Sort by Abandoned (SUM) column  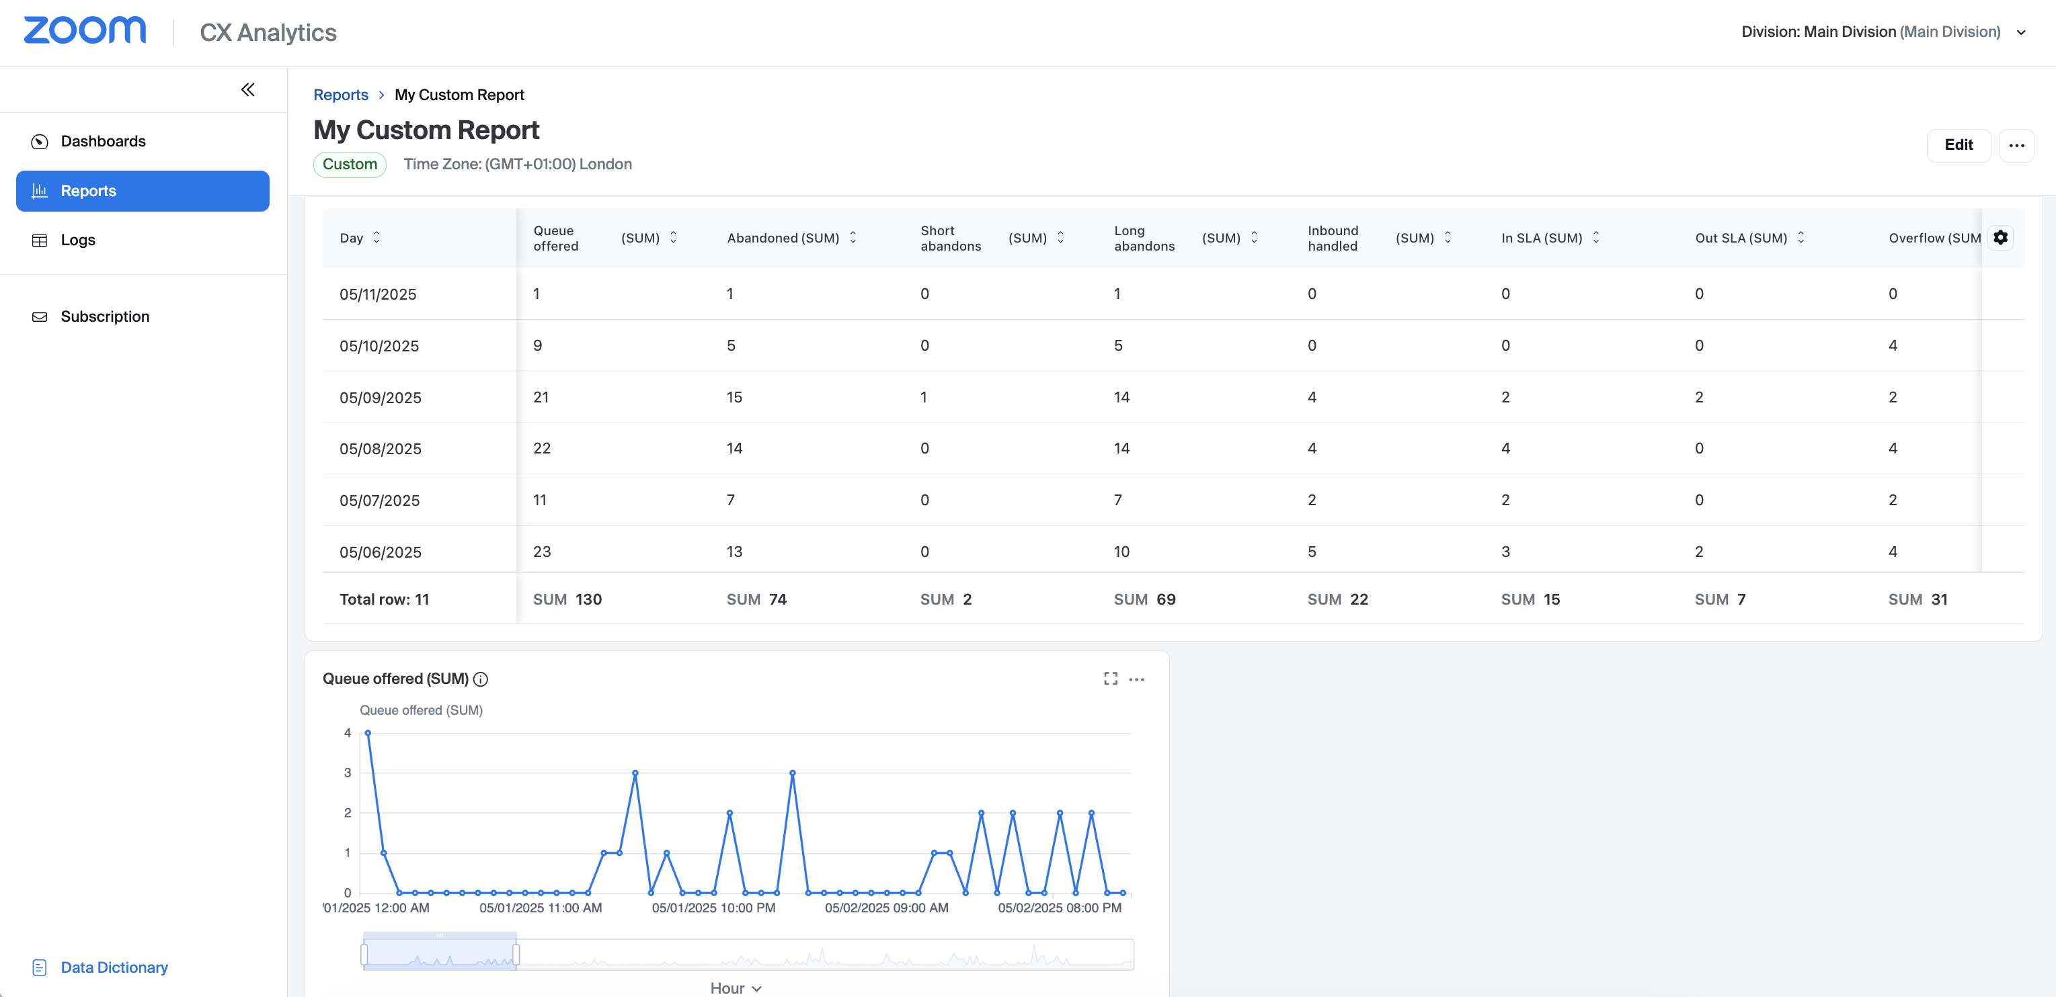tap(853, 238)
